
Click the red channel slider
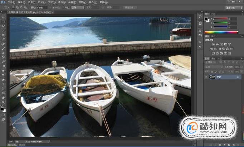(220, 19)
